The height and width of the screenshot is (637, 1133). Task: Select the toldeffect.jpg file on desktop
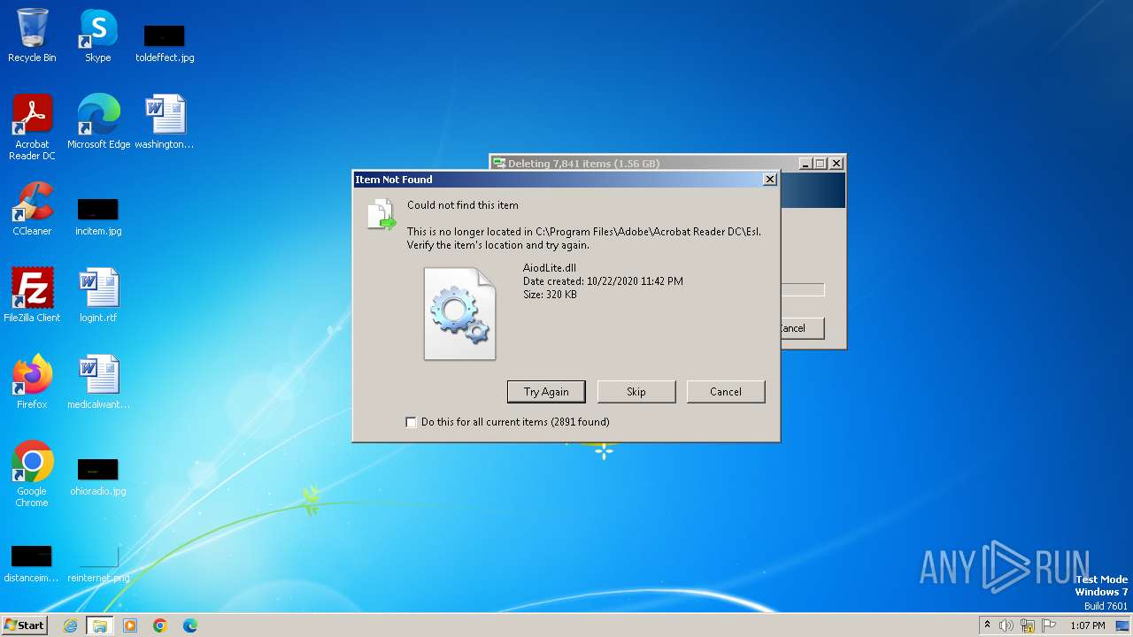(165, 43)
